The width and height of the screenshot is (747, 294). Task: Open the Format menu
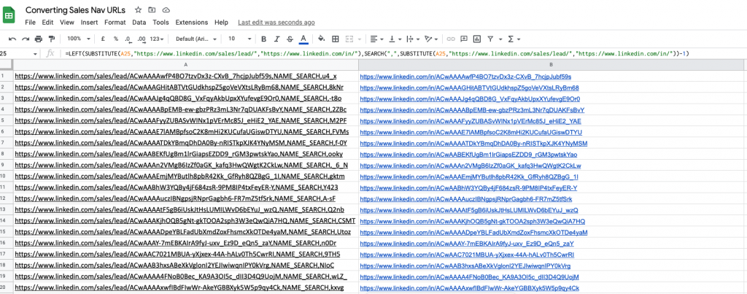click(115, 23)
